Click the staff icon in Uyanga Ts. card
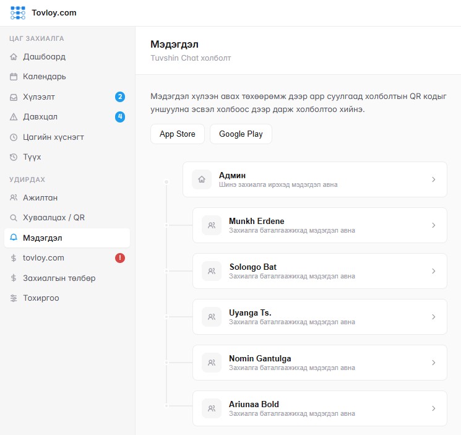Viewport: 461px width, 435px height. (212, 317)
